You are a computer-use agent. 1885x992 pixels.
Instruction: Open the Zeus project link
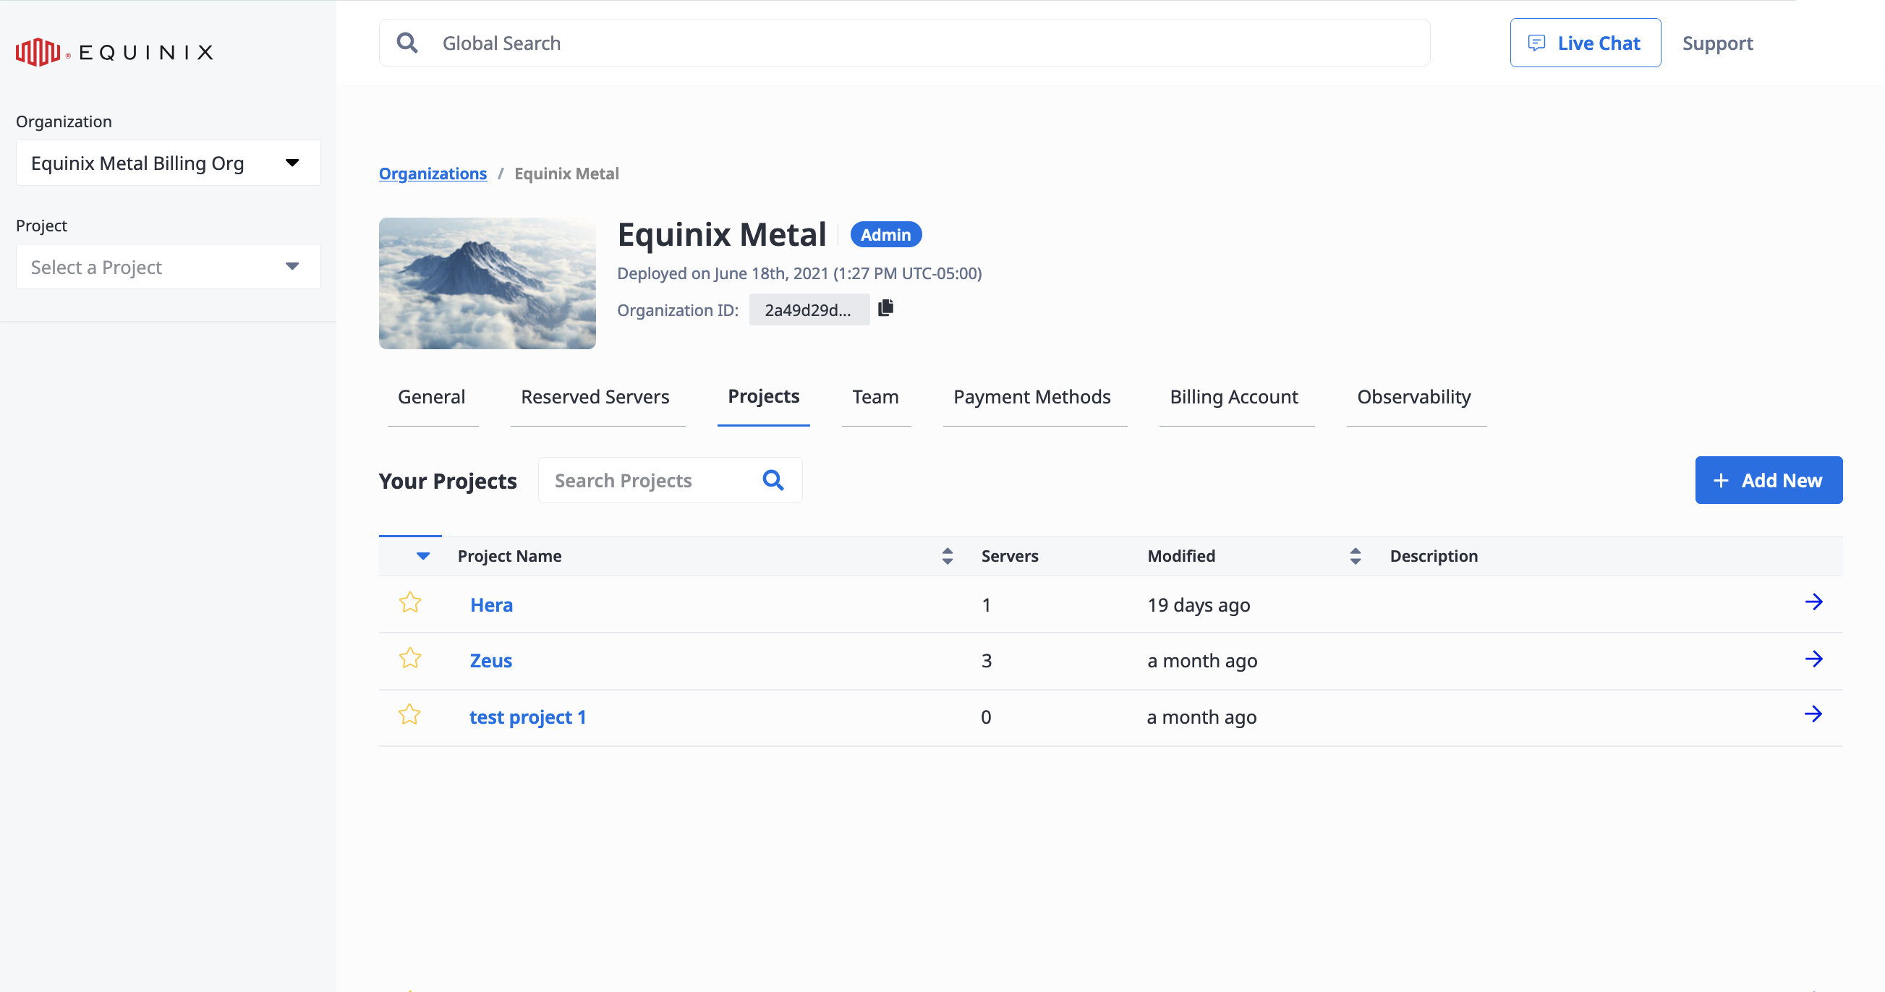[490, 661]
